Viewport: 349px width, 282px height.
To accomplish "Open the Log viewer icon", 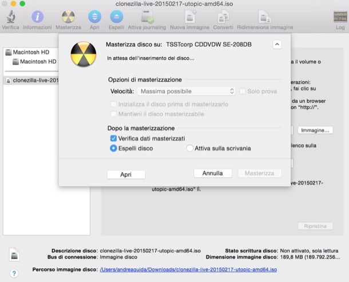I will [x=340, y=17].
